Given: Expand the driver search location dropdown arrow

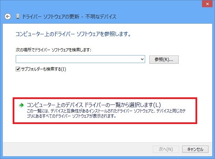Looking at the screenshot, I should [x=142, y=59].
